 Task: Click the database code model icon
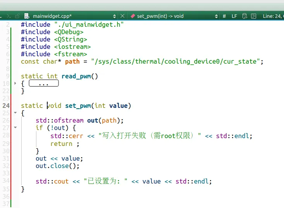coord(245,16)
